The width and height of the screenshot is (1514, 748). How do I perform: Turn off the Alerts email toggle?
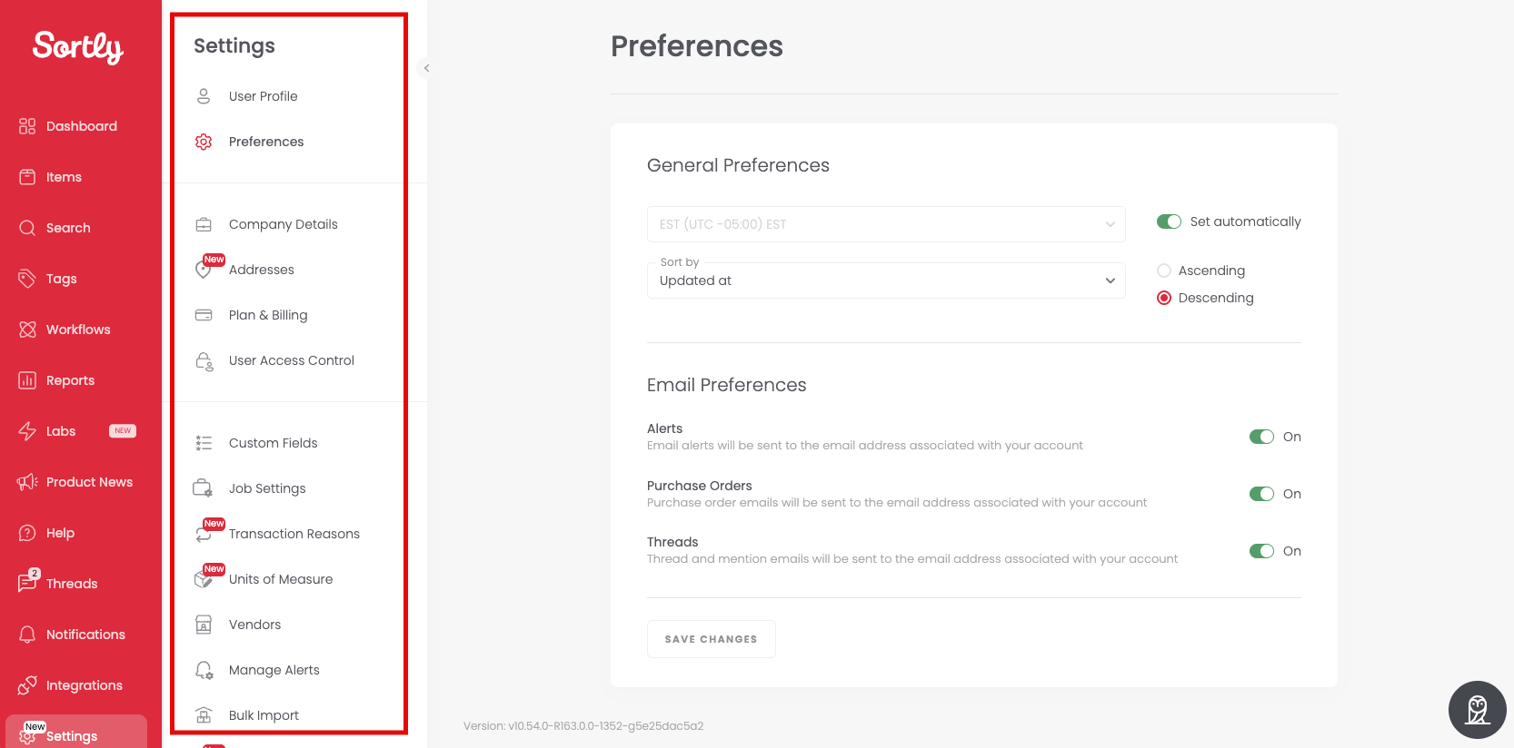tap(1261, 437)
